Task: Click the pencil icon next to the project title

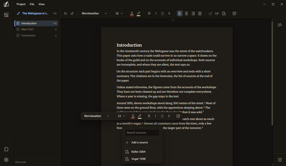Action: (18, 14)
